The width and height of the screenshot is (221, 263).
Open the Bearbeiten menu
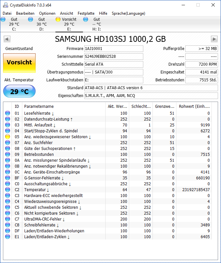point(25,13)
